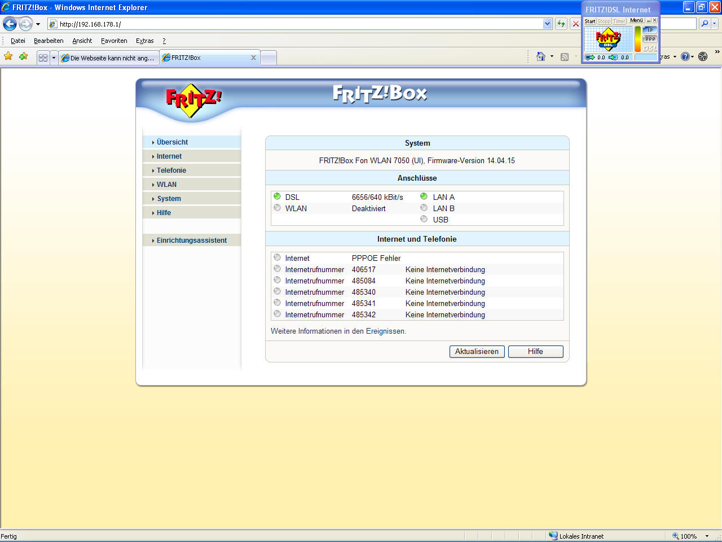Click the gray USB status indicator
Viewport: 722px width, 542px height.
(x=424, y=219)
